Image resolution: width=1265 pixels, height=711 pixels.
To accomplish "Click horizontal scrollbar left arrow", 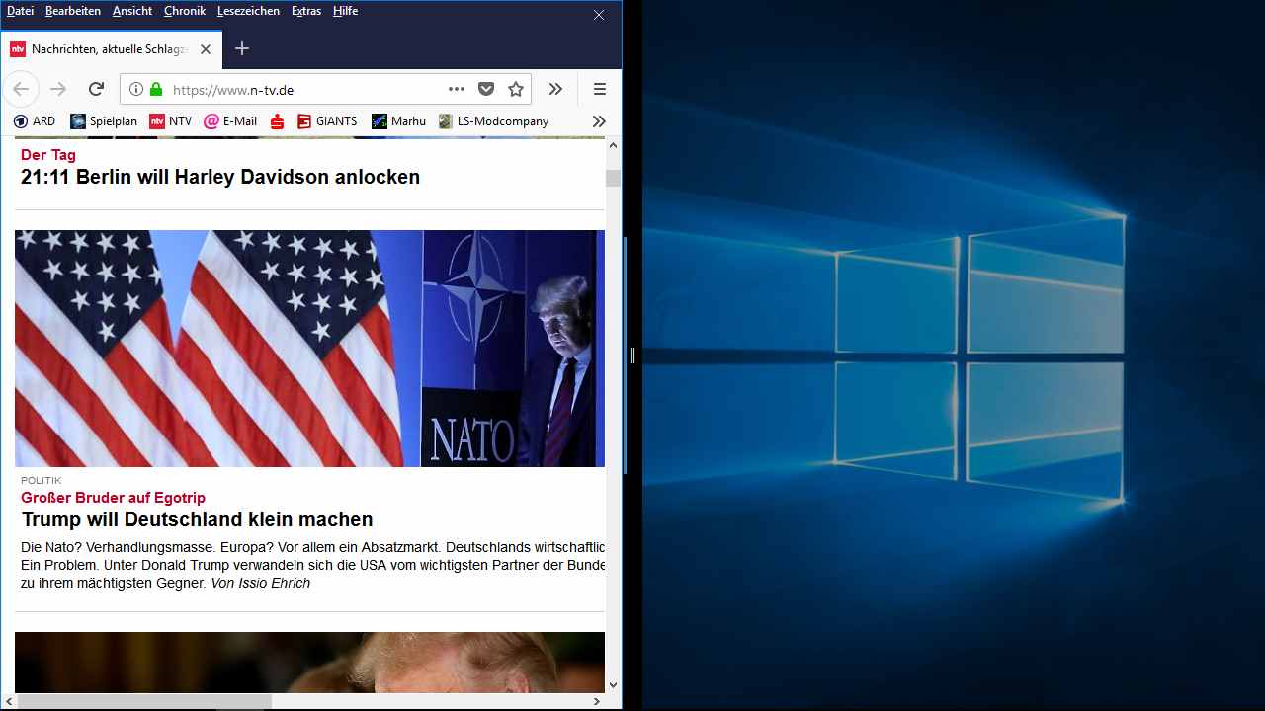I will pyautogui.click(x=9, y=701).
